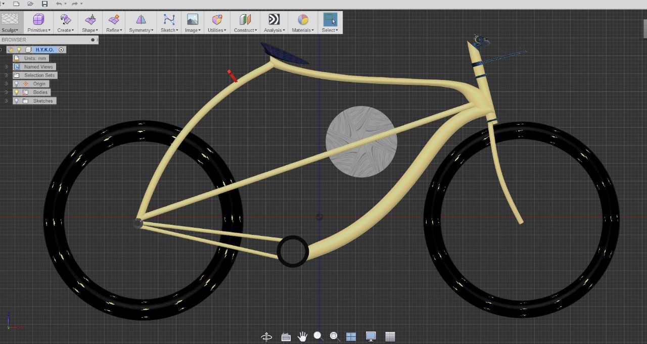Select the H.Y.K.O. root component name

pyautogui.click(x=44, y=50)
